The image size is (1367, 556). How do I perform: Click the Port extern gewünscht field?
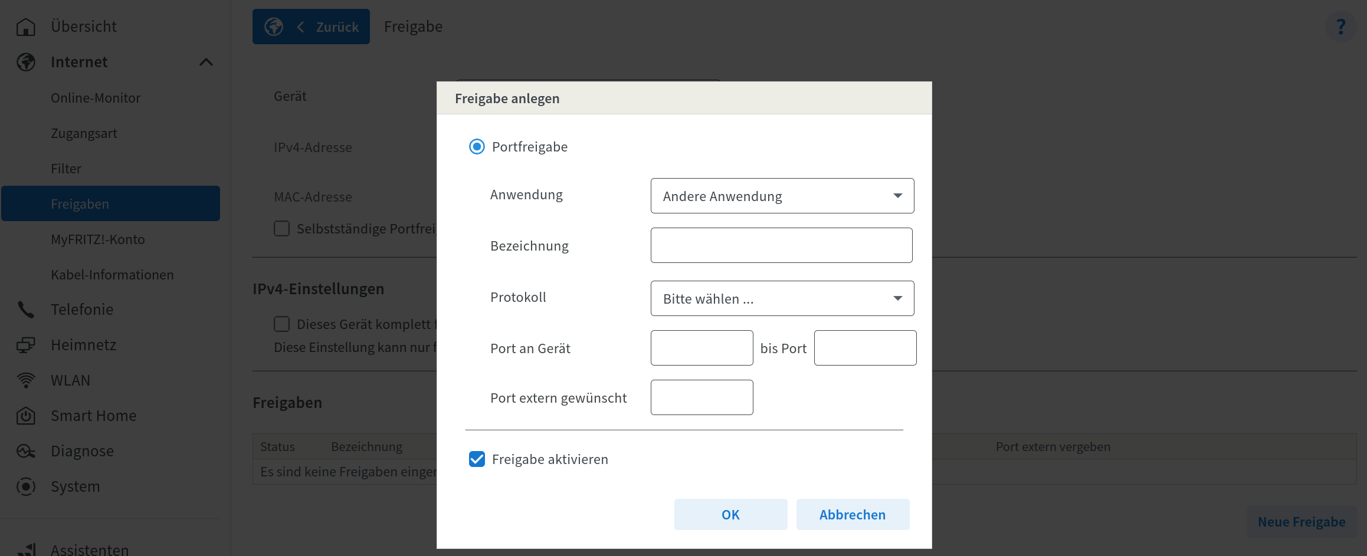[701, 397]
